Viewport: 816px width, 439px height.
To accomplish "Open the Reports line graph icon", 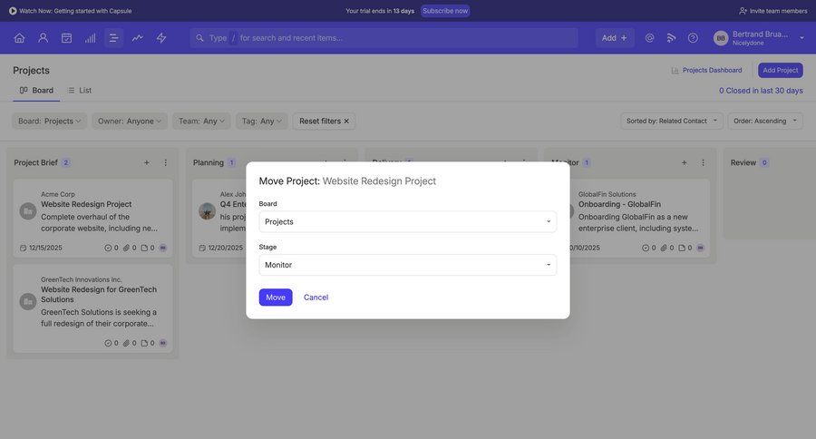I will tap(138, 38).
